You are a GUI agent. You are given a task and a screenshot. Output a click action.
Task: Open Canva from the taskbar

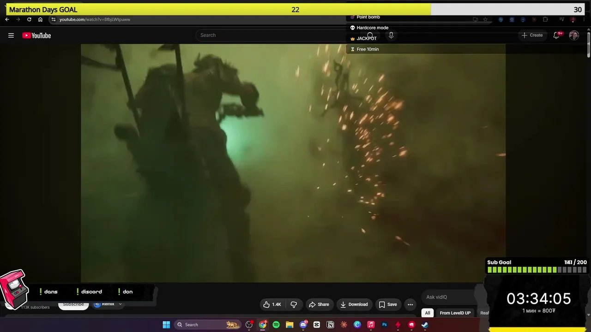pyautogui.click(x=357, y=325)
